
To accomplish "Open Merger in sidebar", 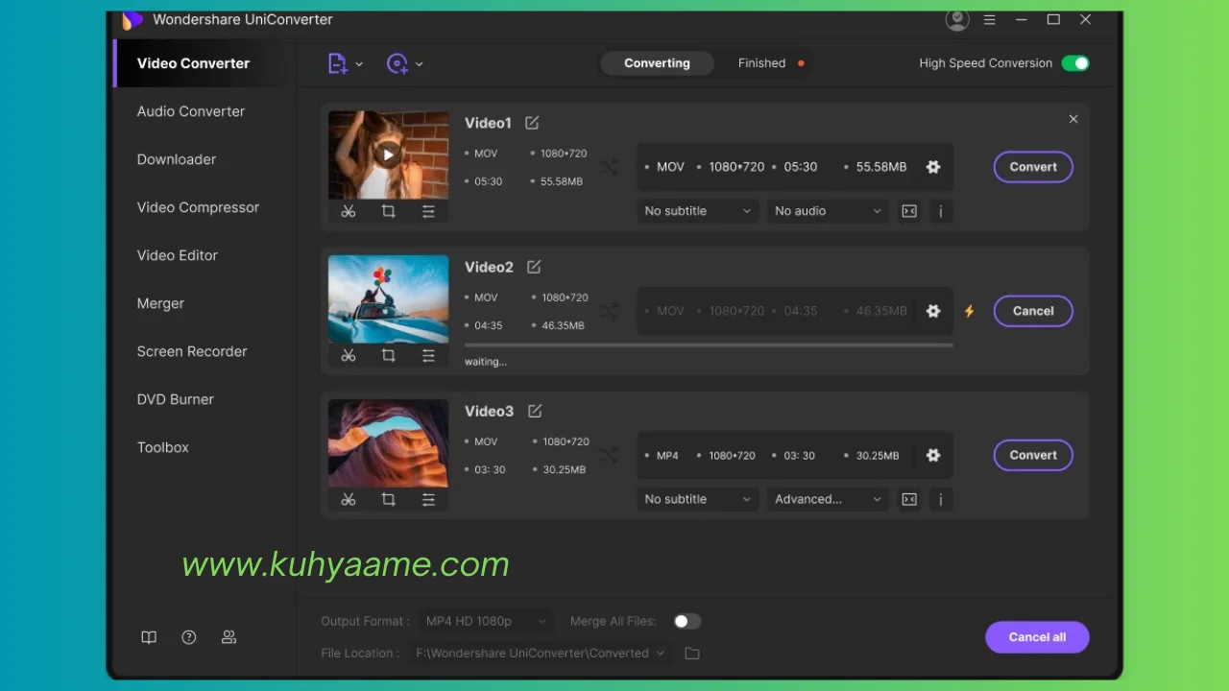I will tap(160, 303).
